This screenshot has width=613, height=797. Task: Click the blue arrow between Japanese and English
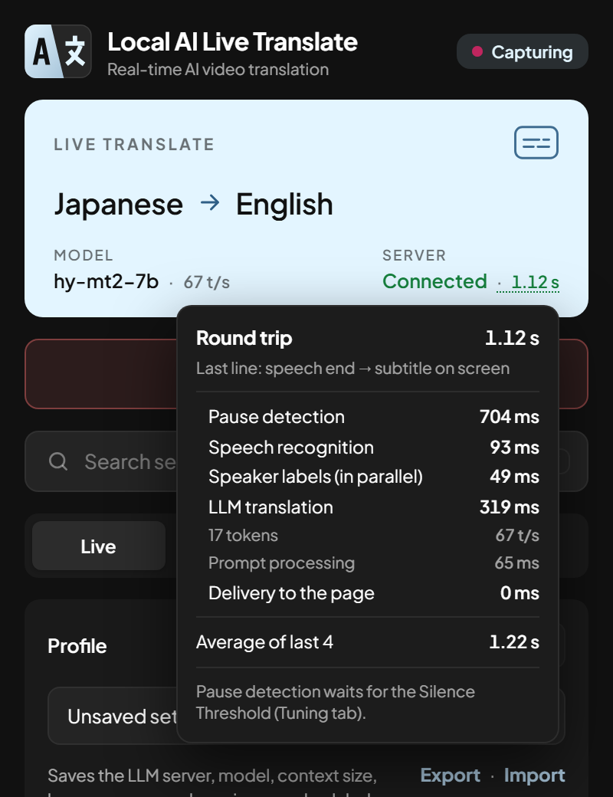pos(210,203)
